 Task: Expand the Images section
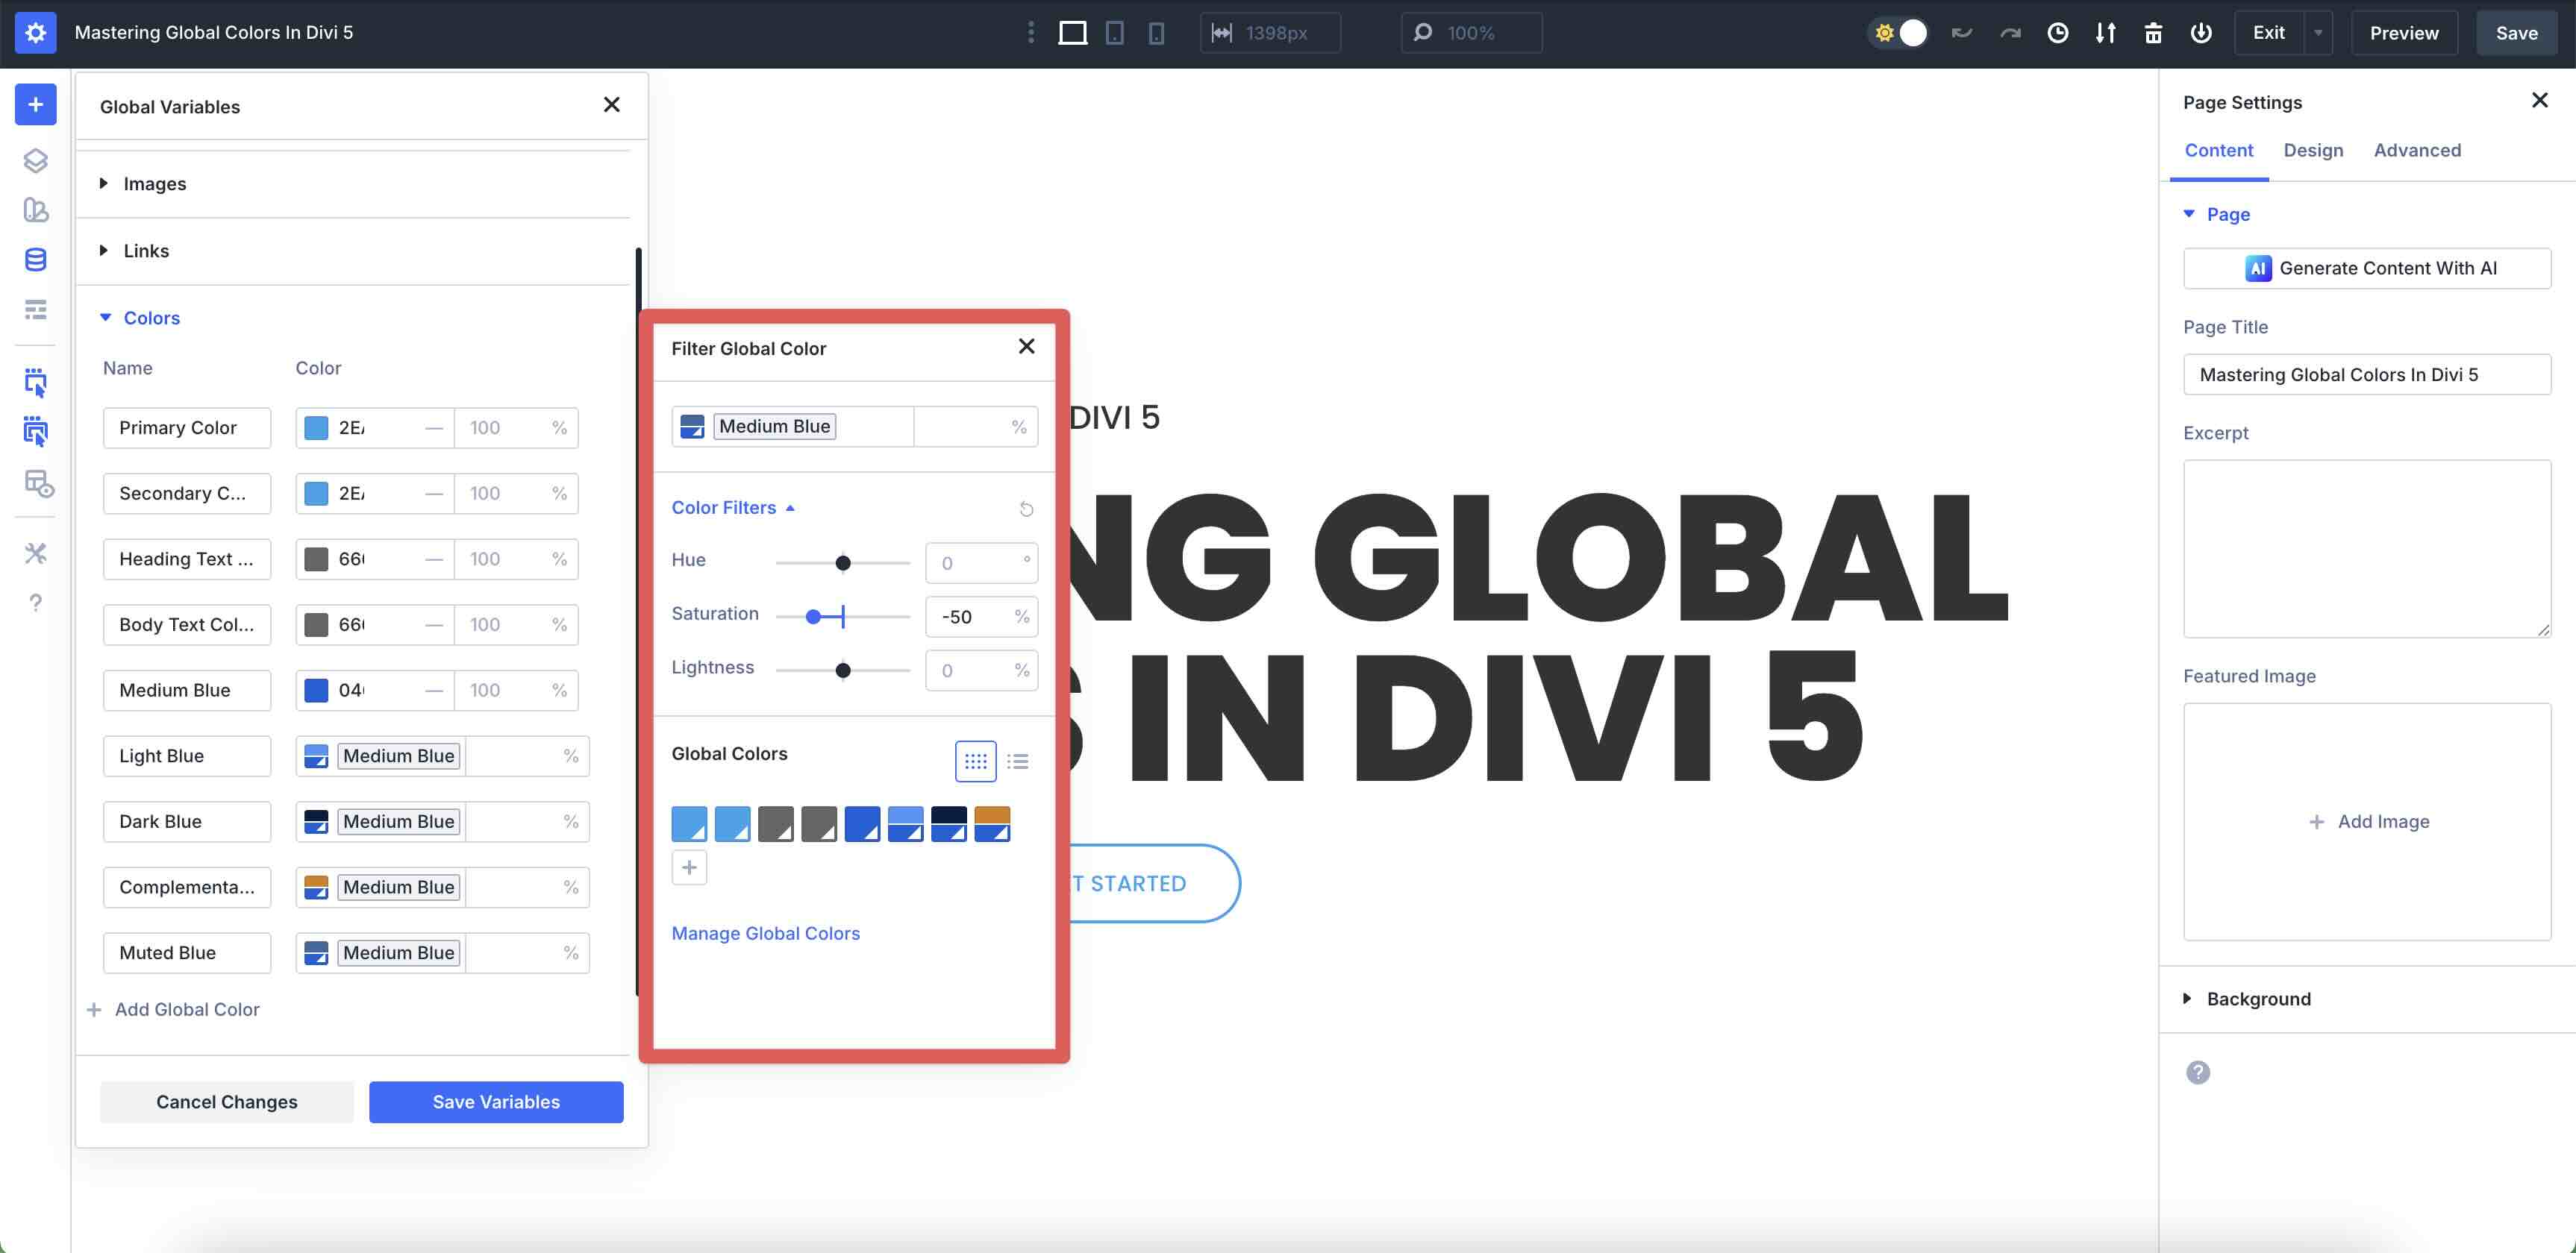coord(154,184)
